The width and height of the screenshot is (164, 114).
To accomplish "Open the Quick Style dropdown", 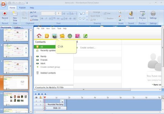I will (x=96, y=16).
